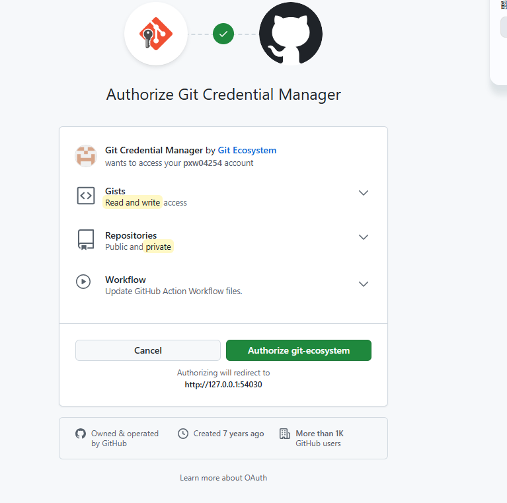Click the Read and write highlighted label
Image resolution: width=507 pixels, height=503 pixels.
(133, 202)
